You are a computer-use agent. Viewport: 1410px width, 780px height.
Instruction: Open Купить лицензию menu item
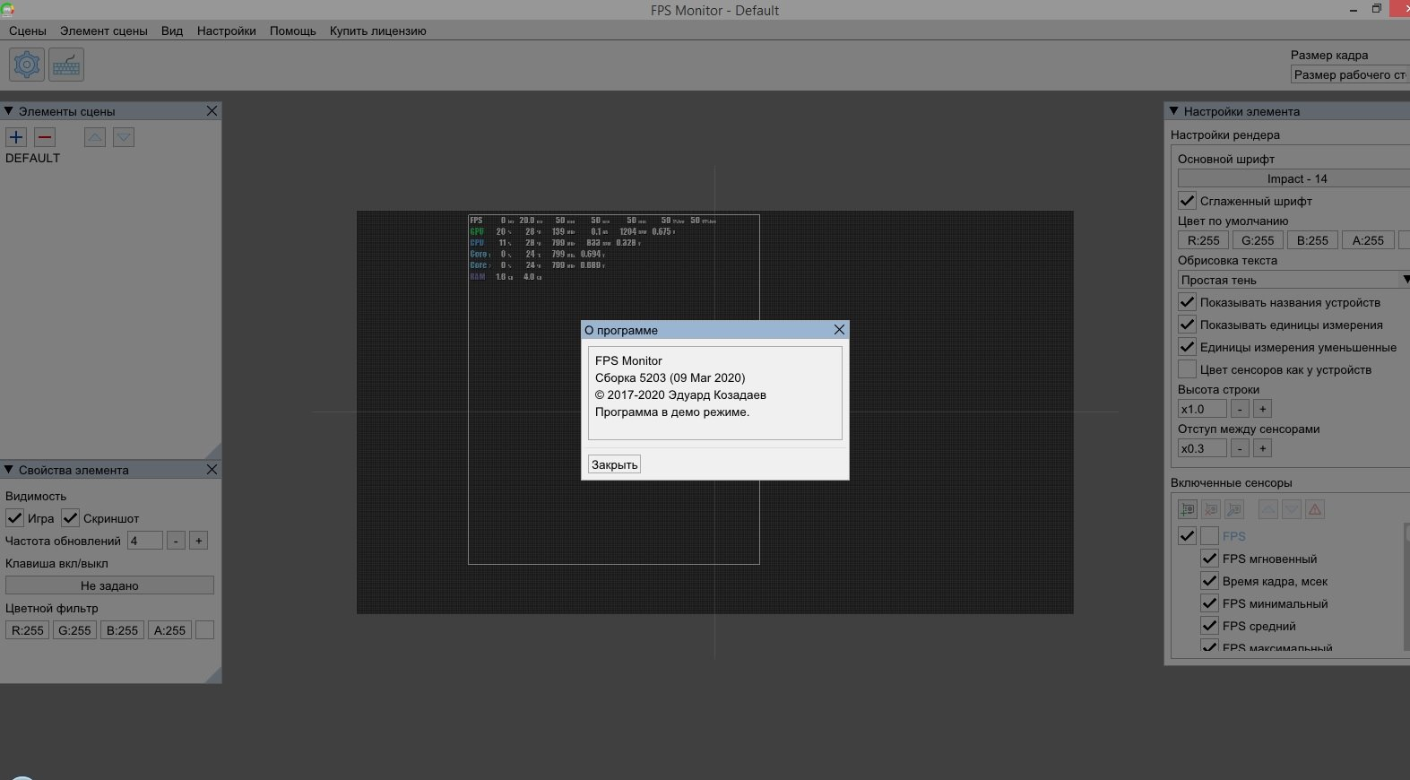378,30
